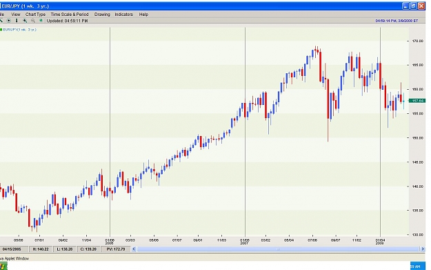Viewport: 431px width, 270px height.
Task: Click the Updated 04:59:11 PM text
Action: pyautogui.click(x=67, y=21)
